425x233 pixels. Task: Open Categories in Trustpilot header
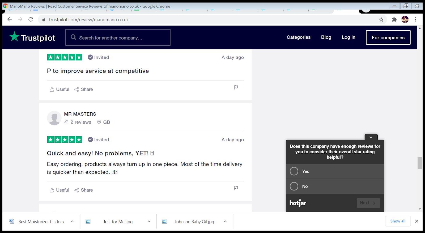tap(299, 37)
